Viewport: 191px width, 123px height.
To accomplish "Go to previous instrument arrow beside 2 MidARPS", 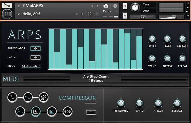I will tap(92, 6).
